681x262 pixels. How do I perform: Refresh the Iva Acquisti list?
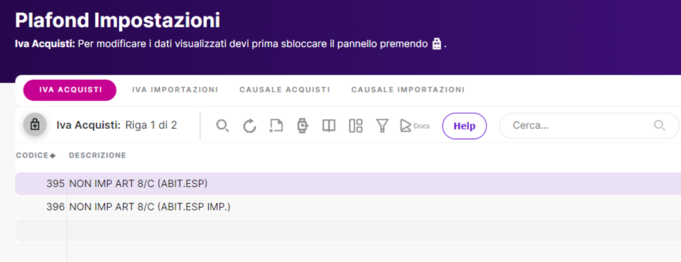pyautogui.click(x=249, y=126)
